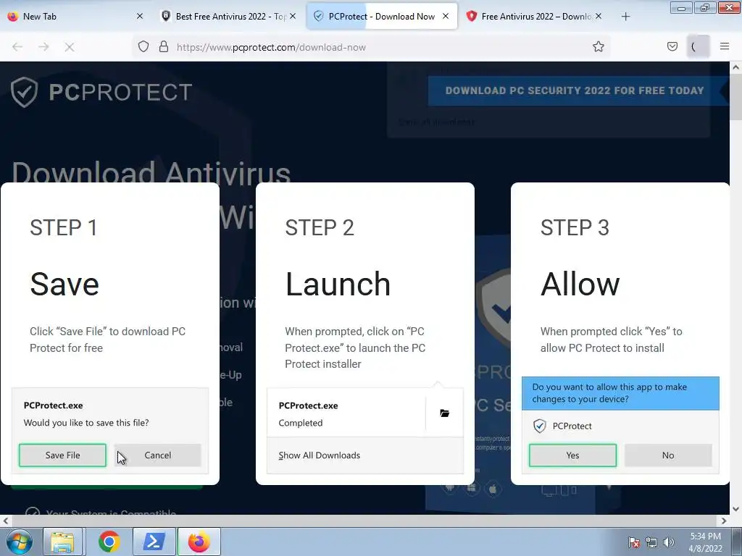This screenshot has height=556, width=742.
Task: Close the New Tab tab
Action: (x=140, y=17)
